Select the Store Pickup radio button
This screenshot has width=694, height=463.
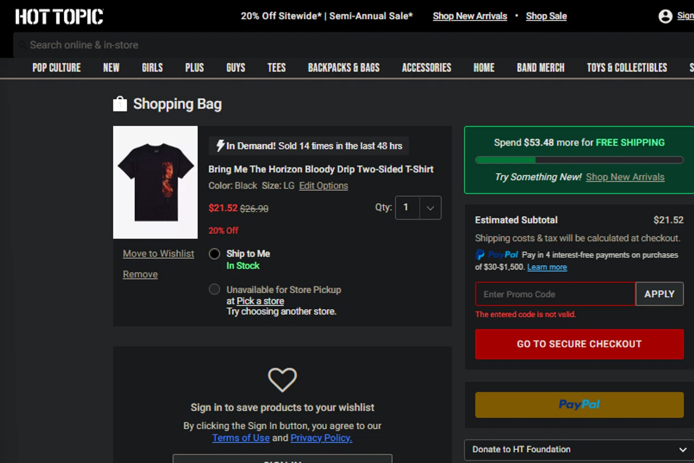[x=214, y=289]
